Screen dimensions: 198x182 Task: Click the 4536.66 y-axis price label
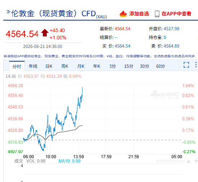(15, 119)
